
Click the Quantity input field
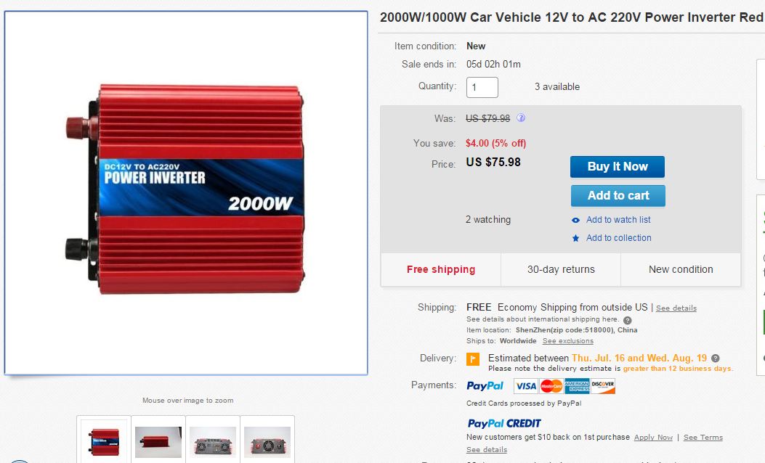tap(482, 87)
